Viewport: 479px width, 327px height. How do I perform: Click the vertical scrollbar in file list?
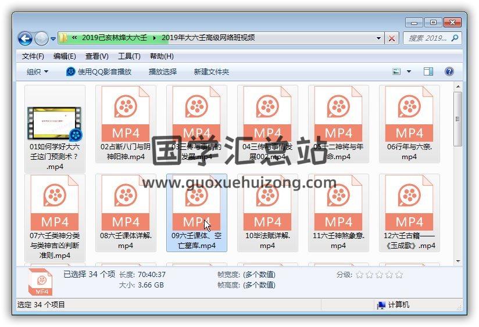click(x=457, y=174)
